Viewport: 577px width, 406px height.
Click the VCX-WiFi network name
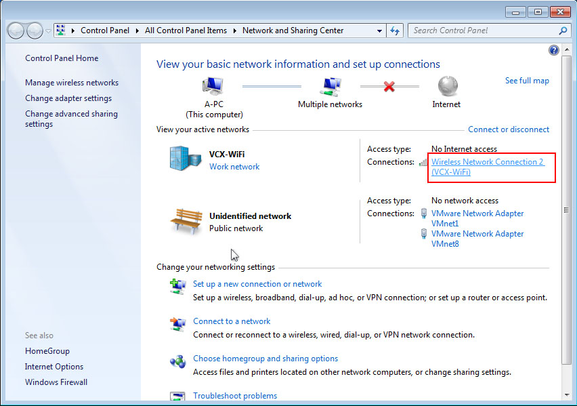227,155
